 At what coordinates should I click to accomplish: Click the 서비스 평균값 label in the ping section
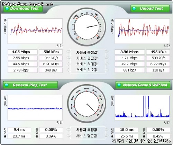pos(87,136)
